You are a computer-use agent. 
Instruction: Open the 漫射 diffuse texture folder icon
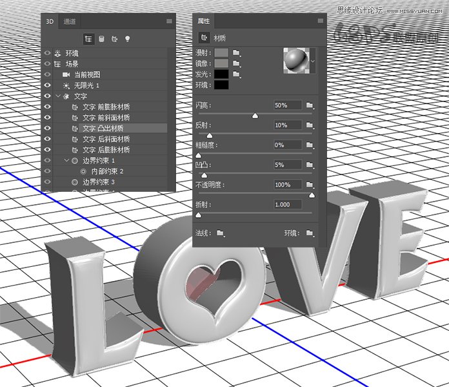point(236,52)
